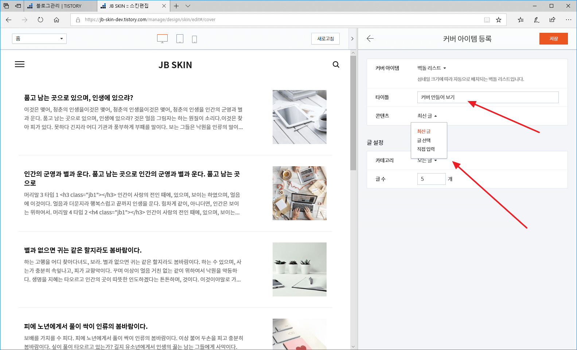Choose 글 선택 from dropdown list

click(424, 140)
